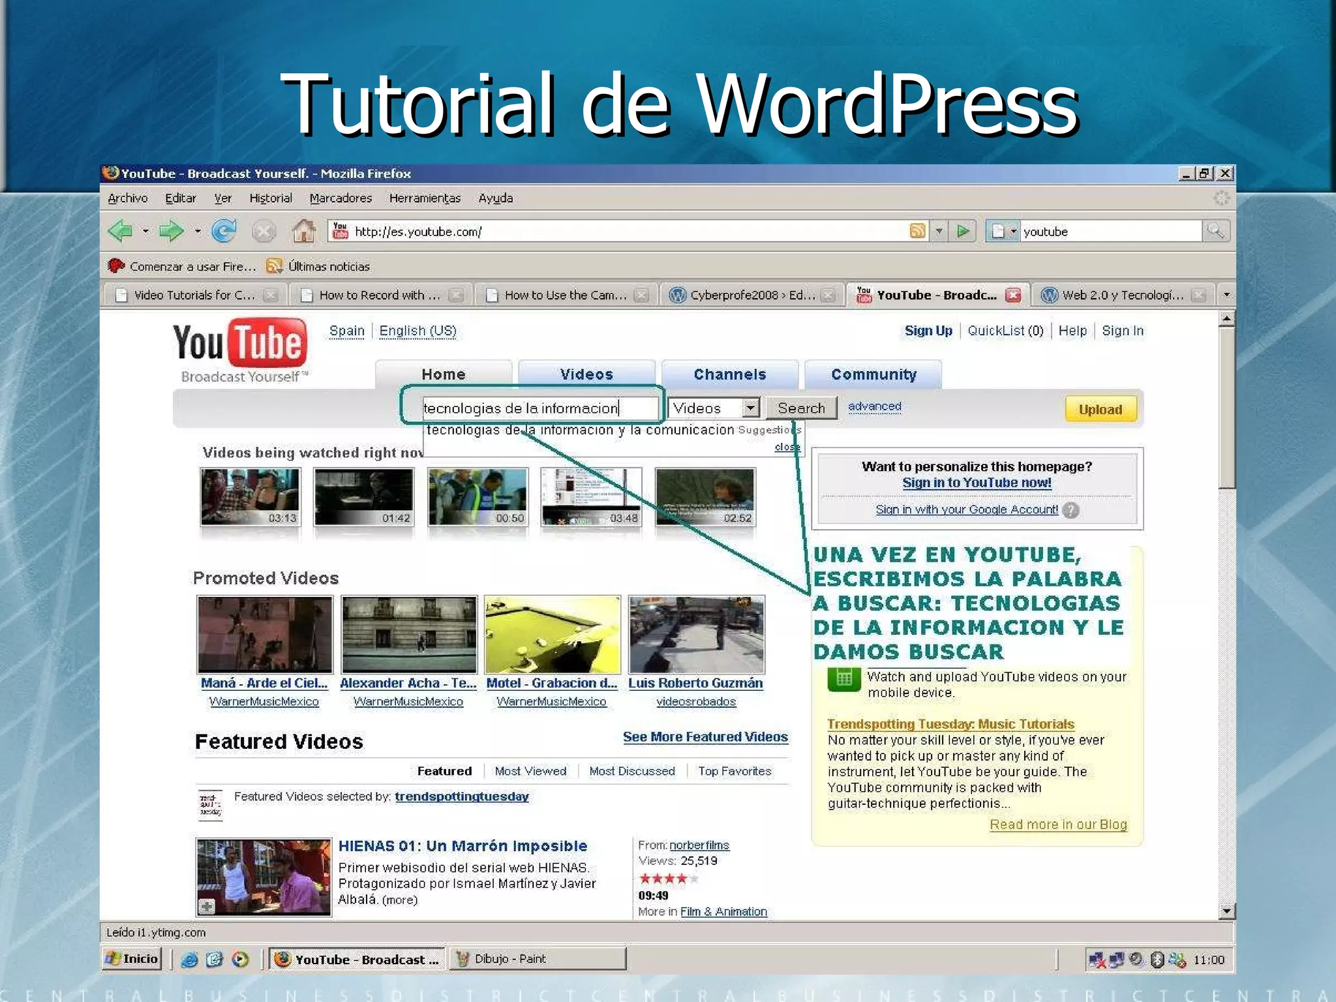Click the advanced search link
Viewport: 1336px width, 1002px height.
(874, 406)
